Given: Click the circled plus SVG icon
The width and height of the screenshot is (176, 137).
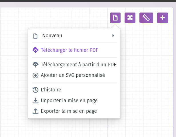Looking at the screenshot, I should (x=35, y=75).
